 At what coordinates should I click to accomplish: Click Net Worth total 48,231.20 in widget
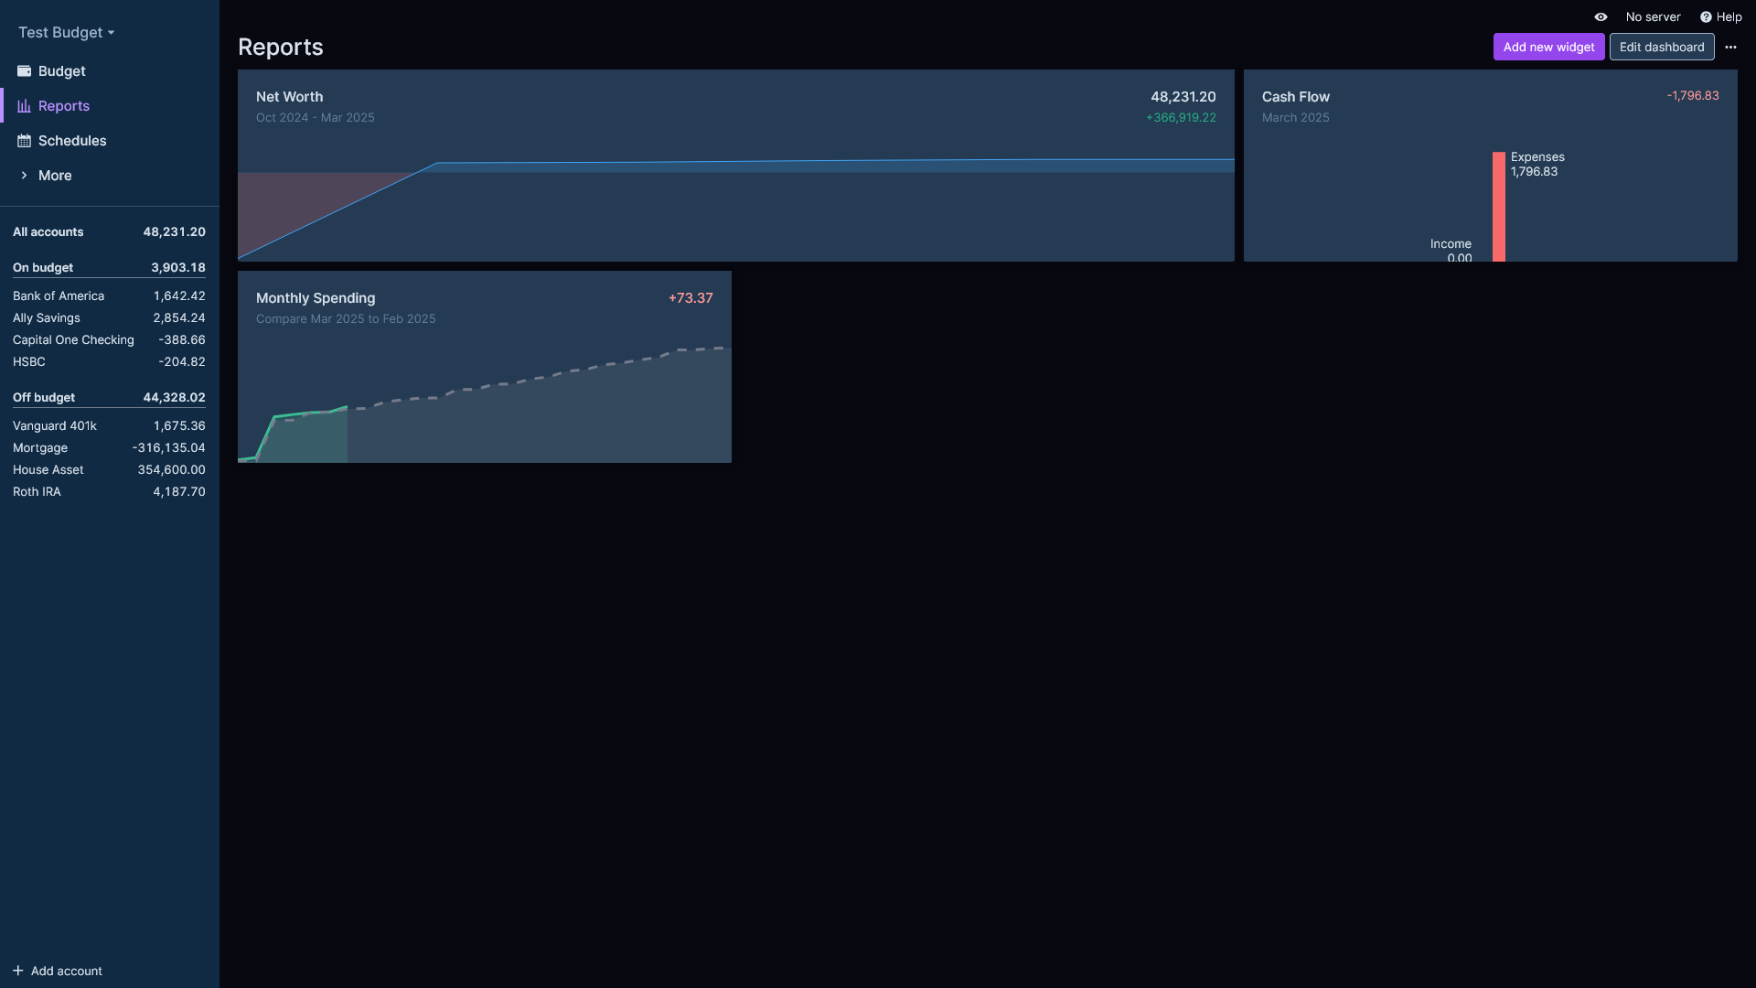pos(1183,97)
